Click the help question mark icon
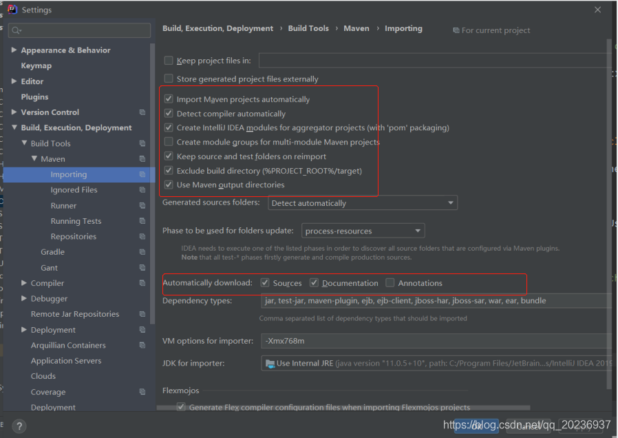The height and width of the screenshot is (438, 618). point(19,426)
